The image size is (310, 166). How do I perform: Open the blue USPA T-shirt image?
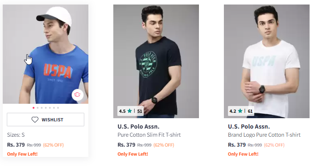(x=45, y=54)
